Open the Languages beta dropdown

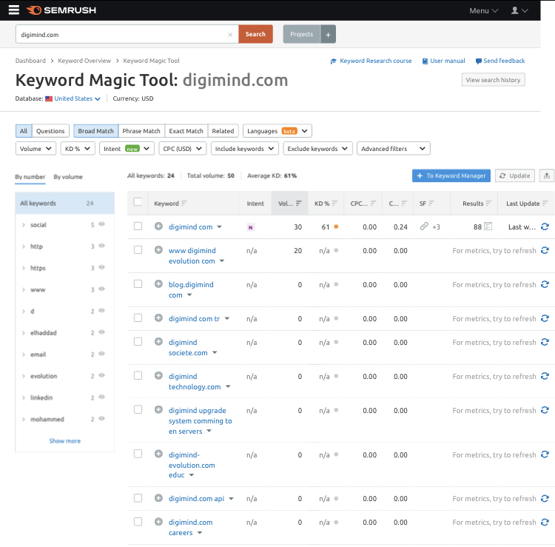(277, 131)
